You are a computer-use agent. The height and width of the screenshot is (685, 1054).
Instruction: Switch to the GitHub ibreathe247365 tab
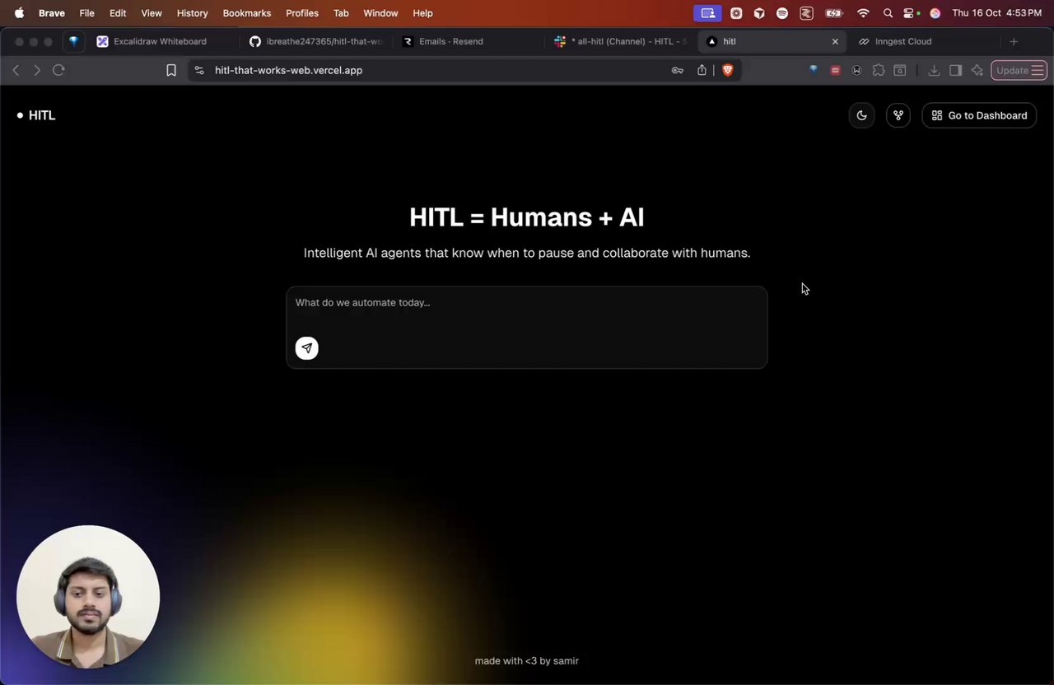click(x=316, y=41)
